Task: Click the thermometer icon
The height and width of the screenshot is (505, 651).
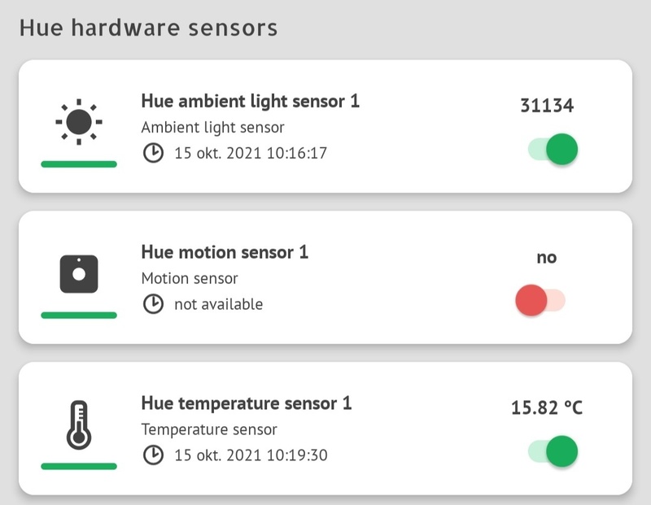Action: tap(79, 424)
